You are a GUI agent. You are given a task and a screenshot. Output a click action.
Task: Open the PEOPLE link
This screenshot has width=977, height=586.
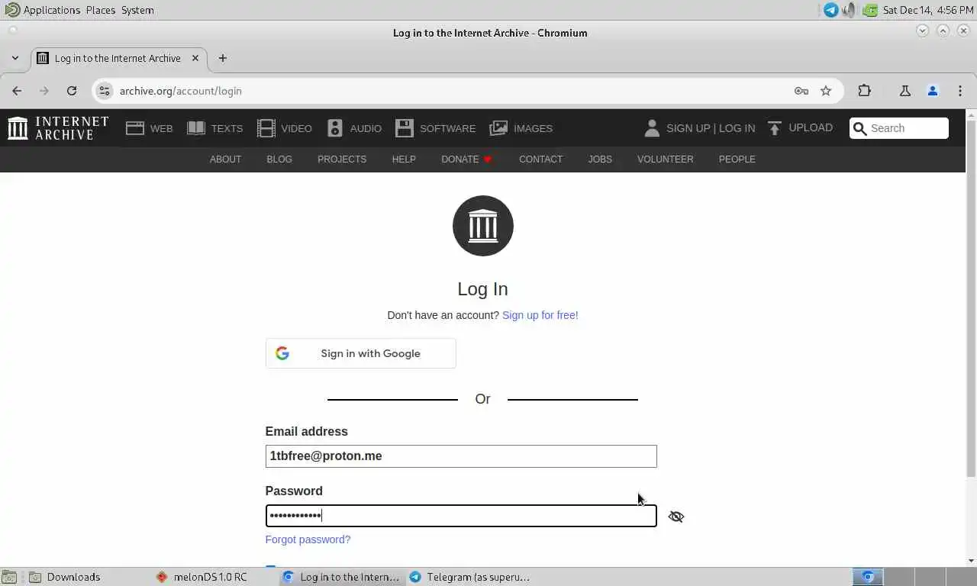737,159
